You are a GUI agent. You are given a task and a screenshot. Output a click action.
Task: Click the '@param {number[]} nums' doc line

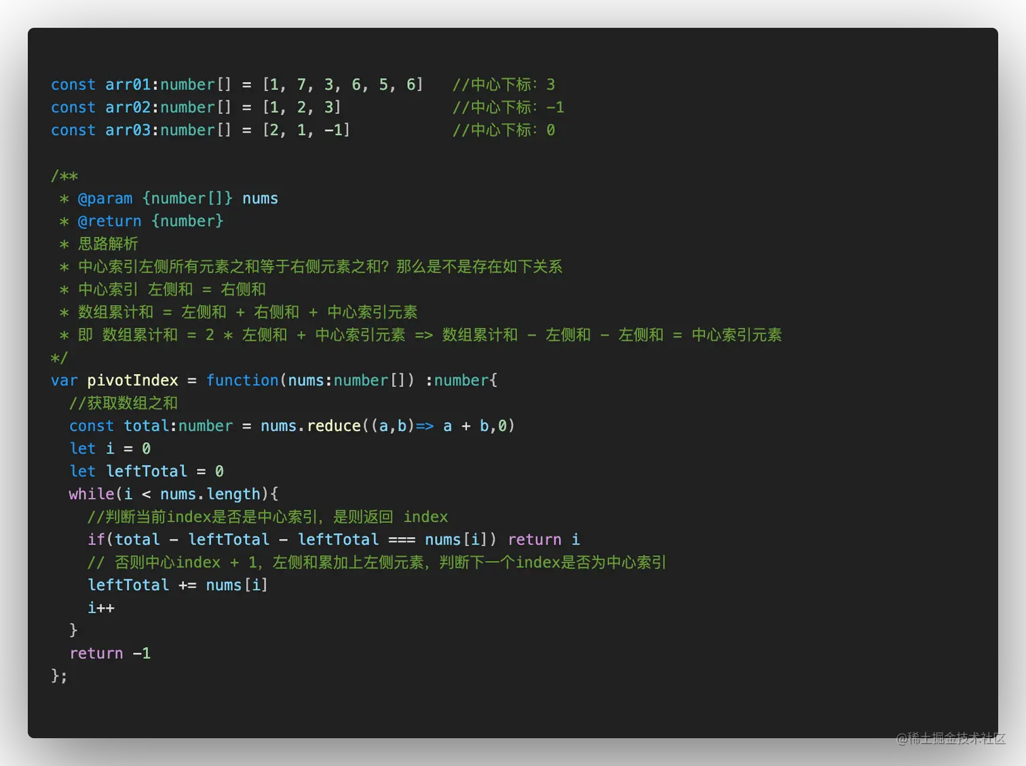[x=169, y=198]
